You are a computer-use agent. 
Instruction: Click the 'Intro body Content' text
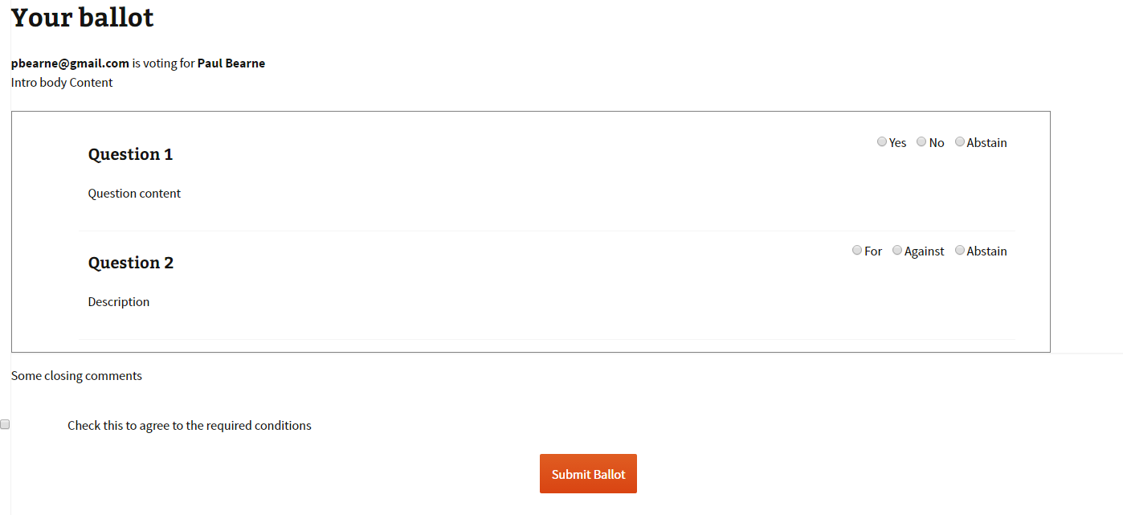pos(62,83)
